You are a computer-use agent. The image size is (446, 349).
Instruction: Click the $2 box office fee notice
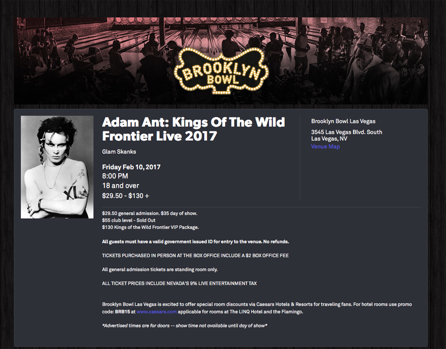[195, 256]
